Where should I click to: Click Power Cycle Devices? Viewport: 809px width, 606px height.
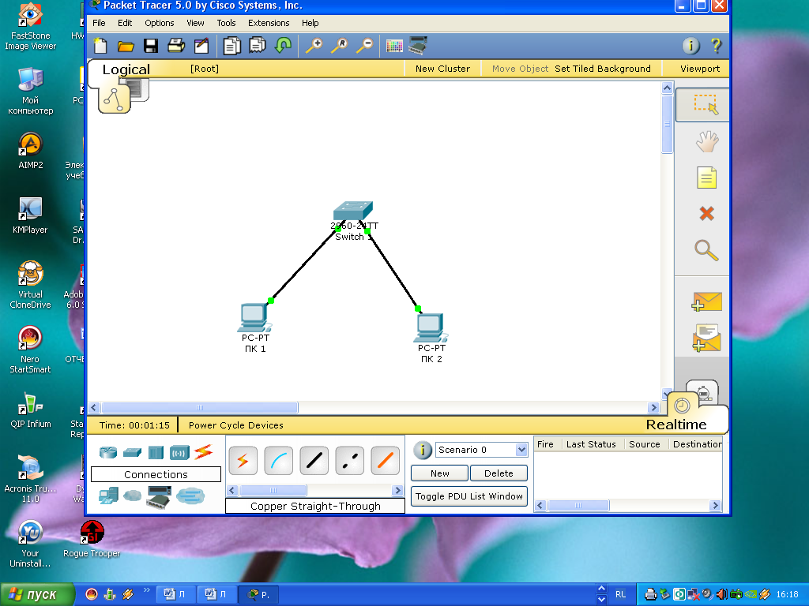click(x=235, y=425)
